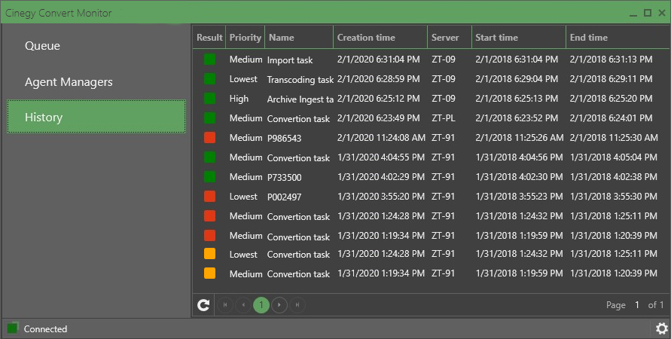Click green result square of Archive Ingest task
The image size is (671, 339).
(209, 99)
